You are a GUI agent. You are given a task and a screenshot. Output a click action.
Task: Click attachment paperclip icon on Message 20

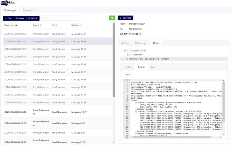coord(85,34)
